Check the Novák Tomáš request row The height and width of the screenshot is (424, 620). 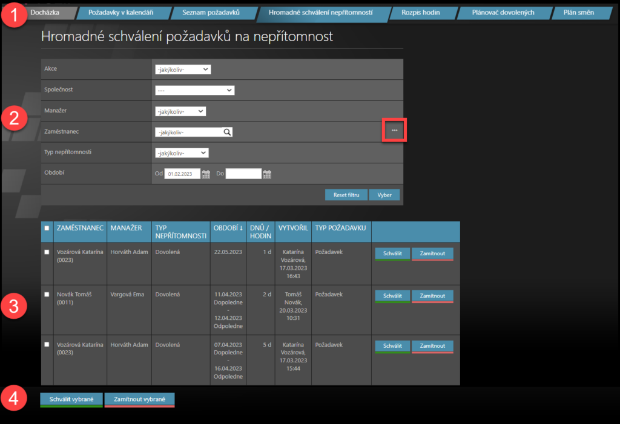click(47, 295)
